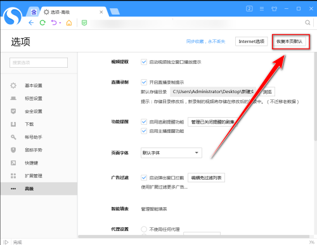The width and height of the screenshot is (317, 245).
Task: Click the play icon in the status bar
Action: tap(6, 242)
